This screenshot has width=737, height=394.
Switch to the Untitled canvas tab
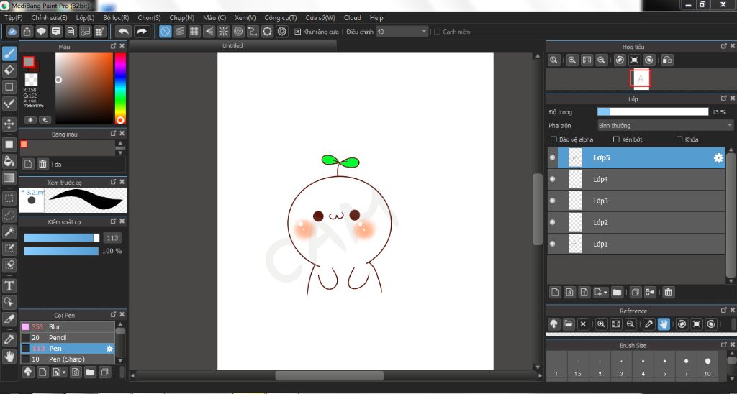point(232,45)
